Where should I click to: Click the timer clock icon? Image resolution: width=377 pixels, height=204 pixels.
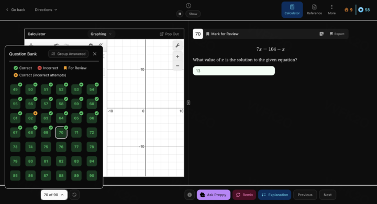188,6
